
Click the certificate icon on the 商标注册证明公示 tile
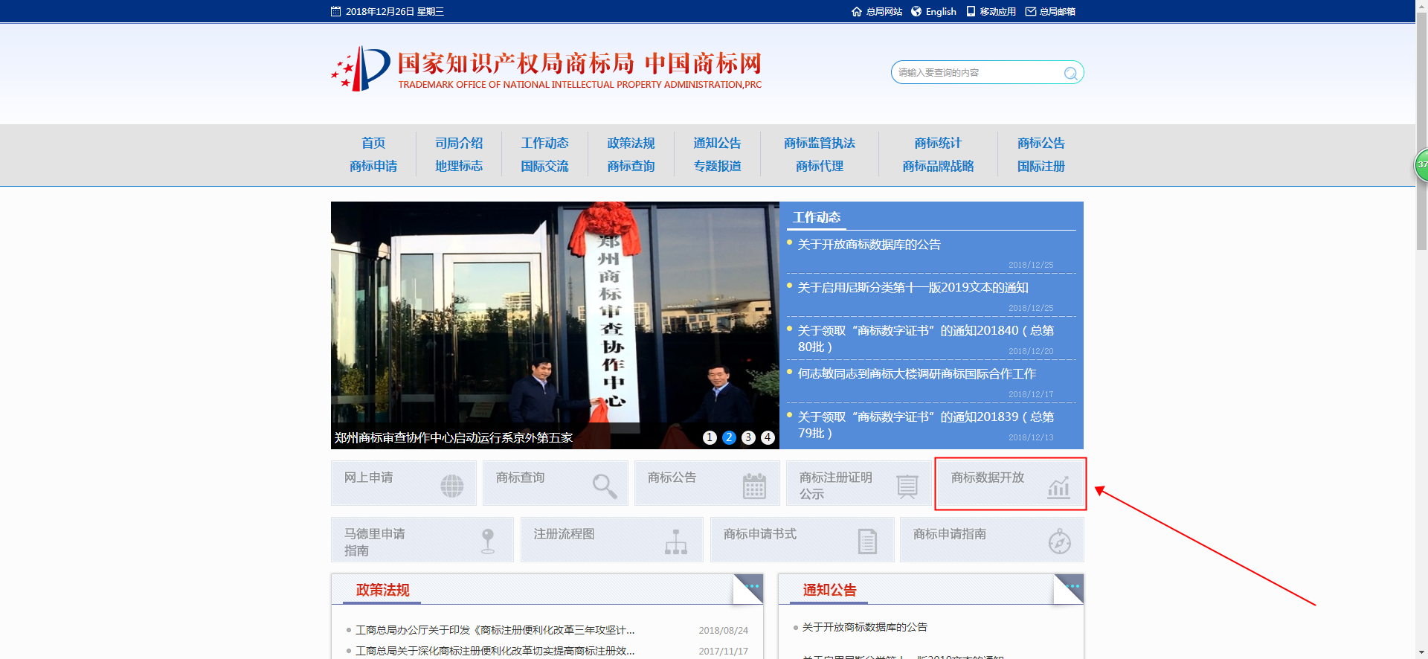coord(907,486)
